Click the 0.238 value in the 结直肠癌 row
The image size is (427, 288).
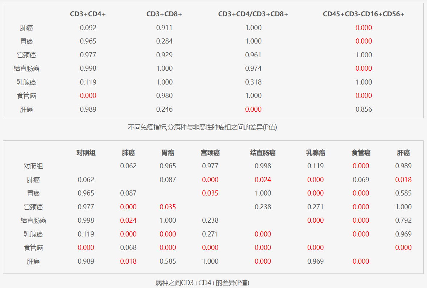210,220
